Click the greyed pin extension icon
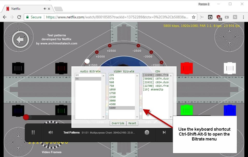The height and width of the screenshot is (157, 248). click(202, 17)
